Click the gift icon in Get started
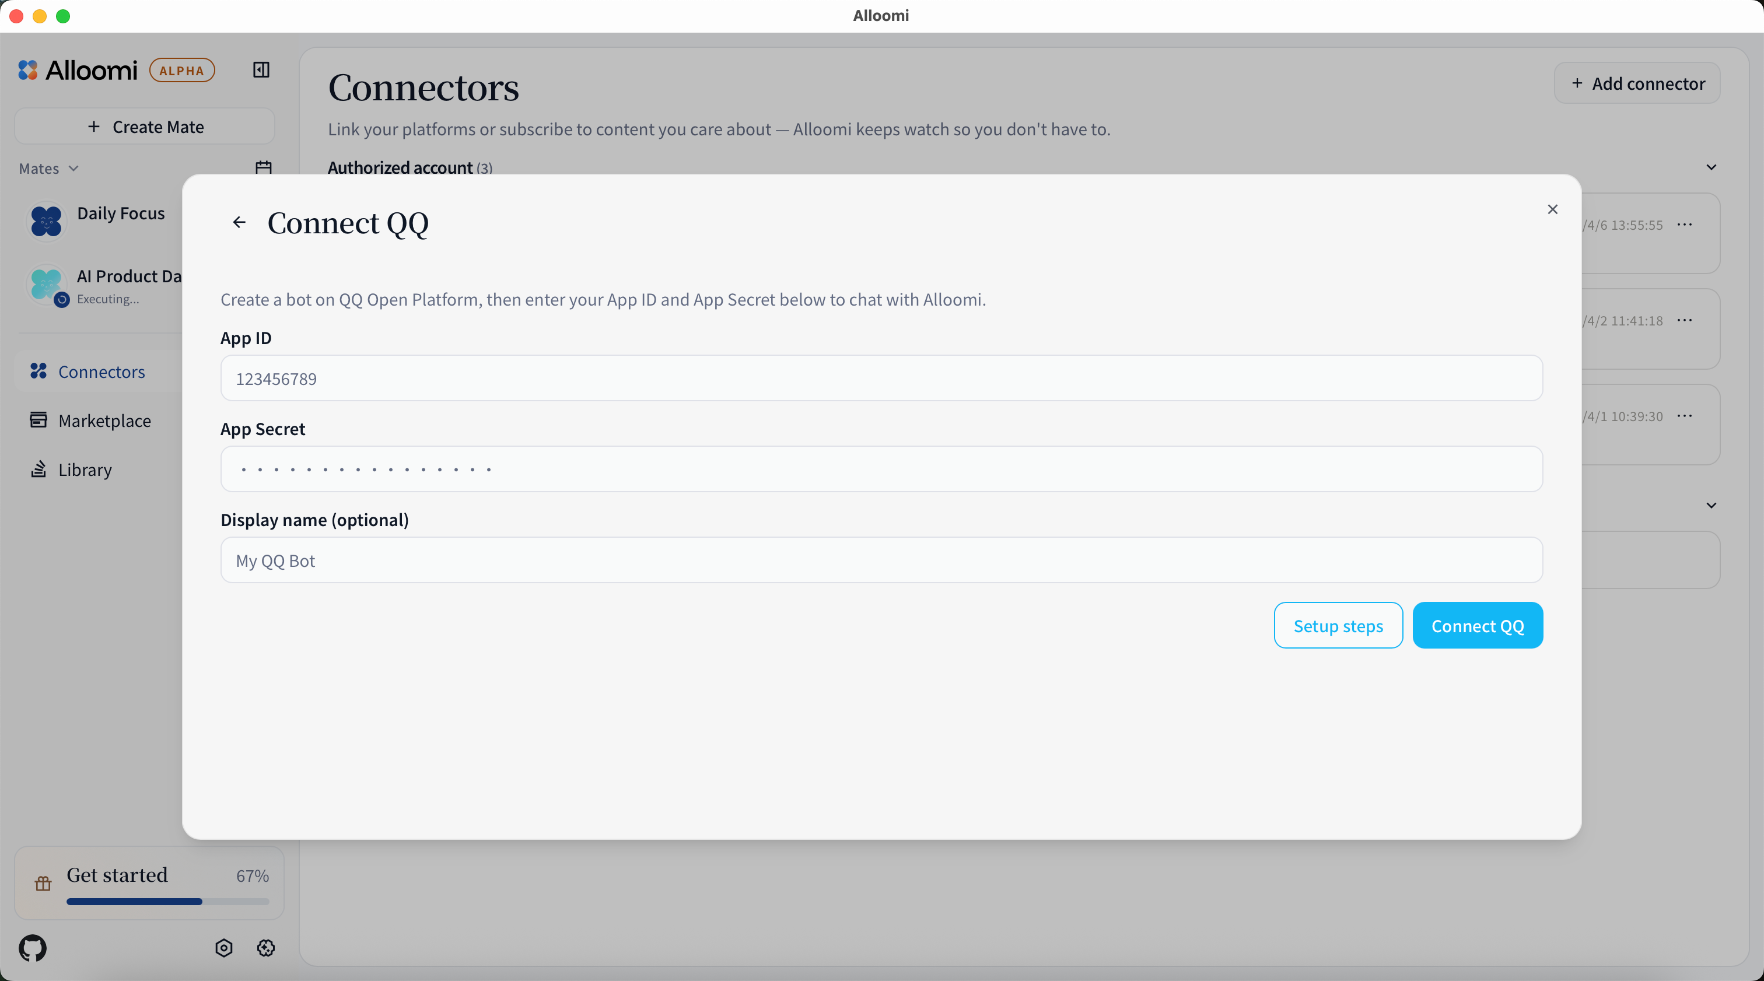This screenshot has height=981, width=1764. (x=43, y=883)
